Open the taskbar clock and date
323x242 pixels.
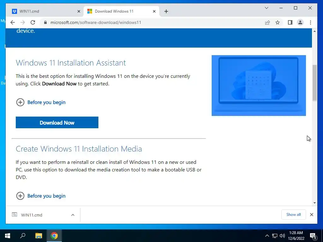[x=296, y=236]
